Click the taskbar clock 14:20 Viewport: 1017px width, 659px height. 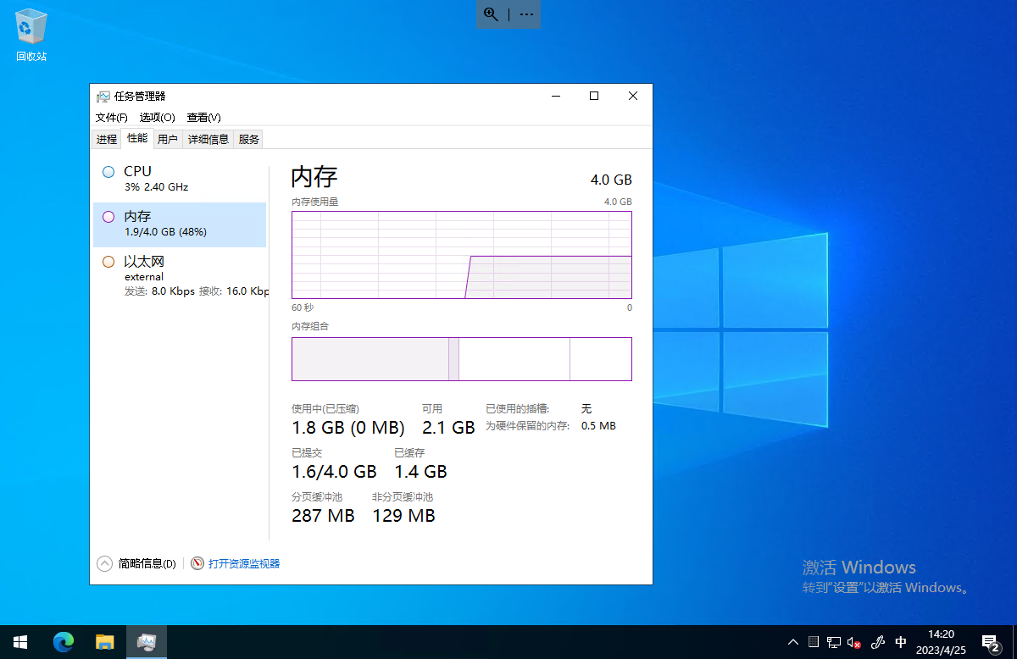[941, 642]
